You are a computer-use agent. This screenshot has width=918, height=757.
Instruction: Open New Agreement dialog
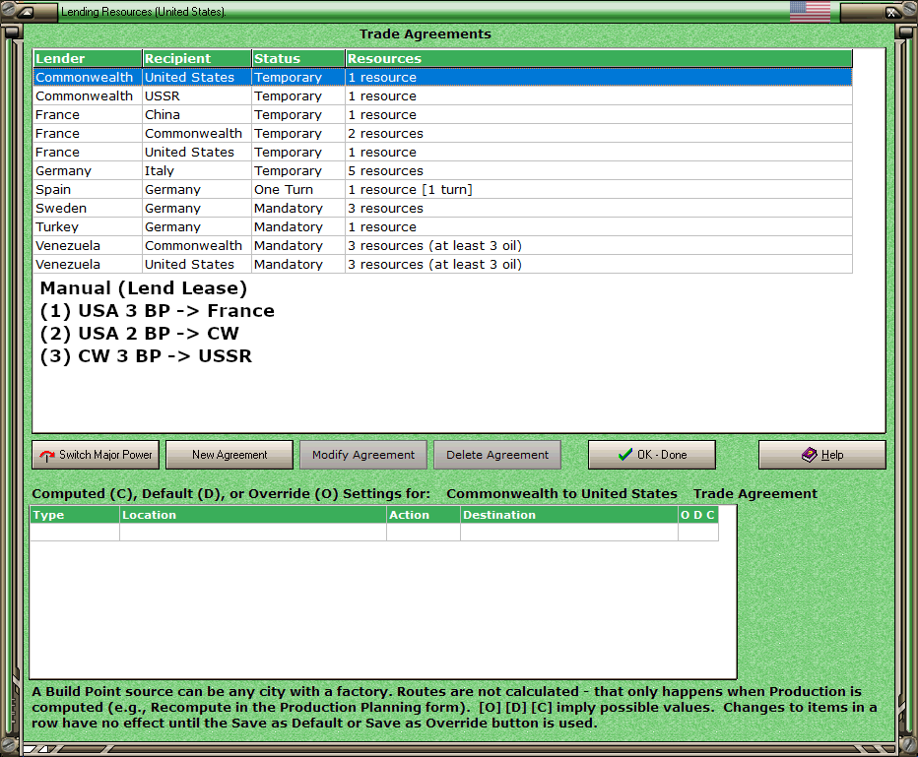229,455
